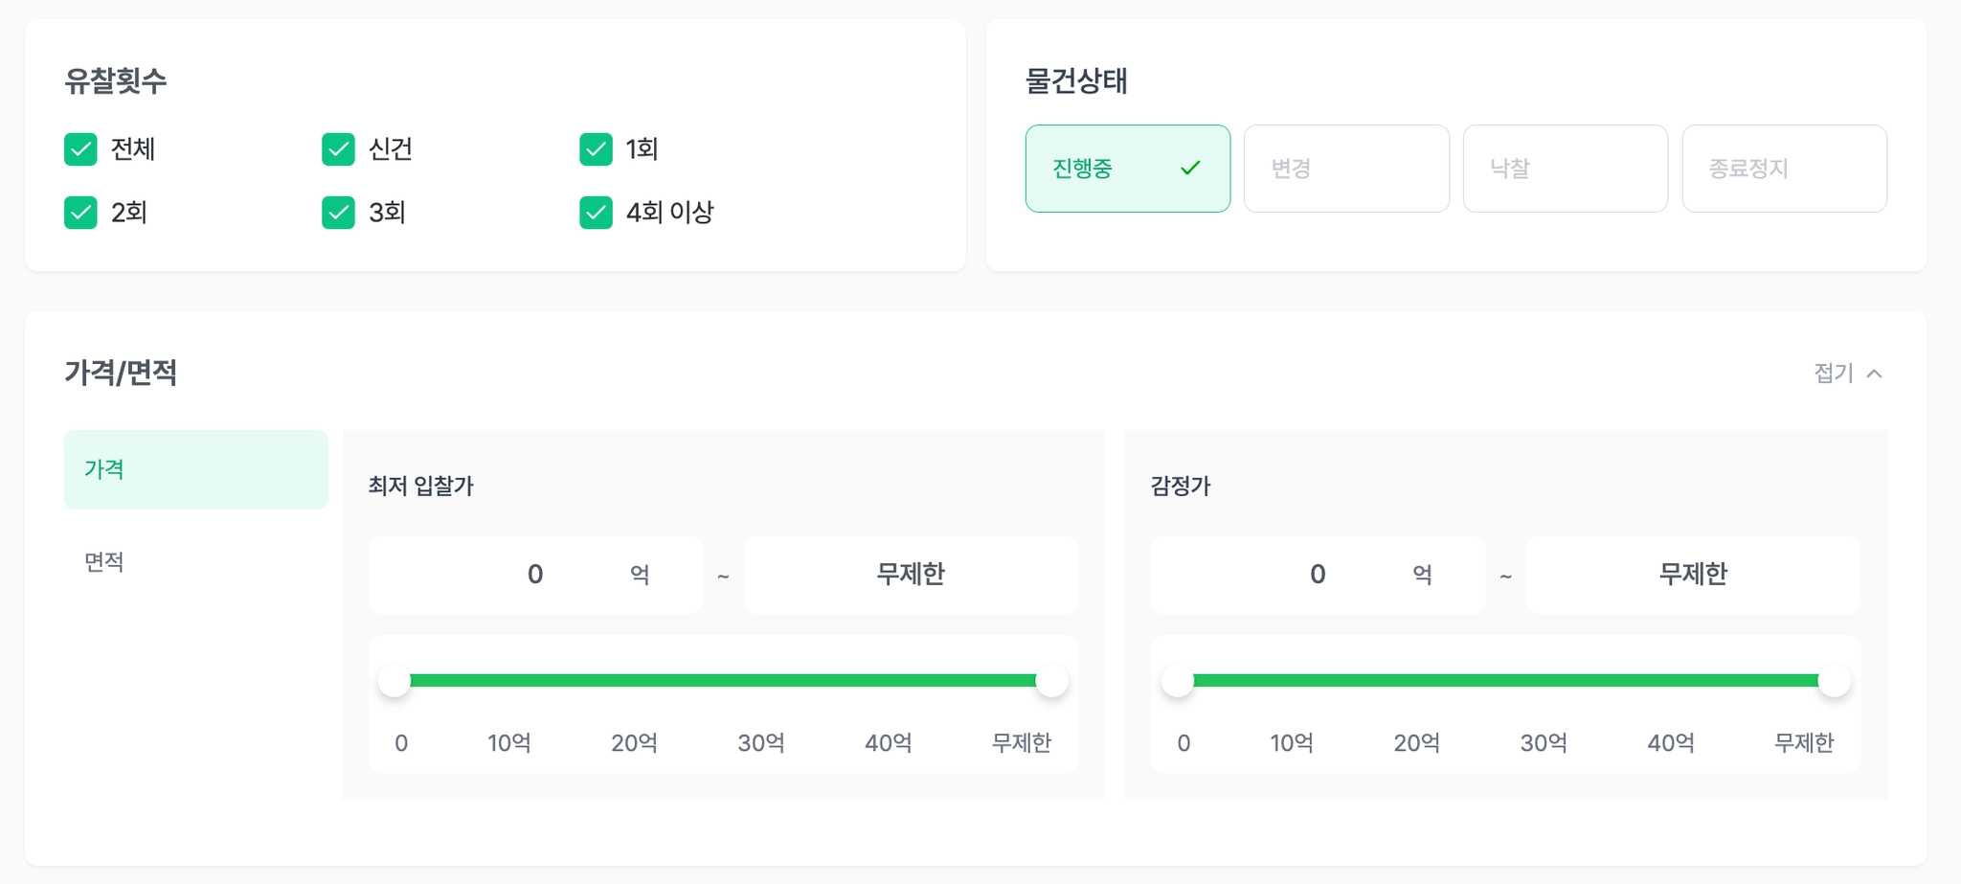Uncheck the 전체 checkbox
Viewport: 1961px width, 884px height.
click(80, 149)
